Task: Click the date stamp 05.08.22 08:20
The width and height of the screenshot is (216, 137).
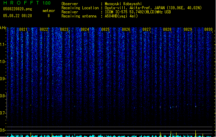Action: (18, 16)
